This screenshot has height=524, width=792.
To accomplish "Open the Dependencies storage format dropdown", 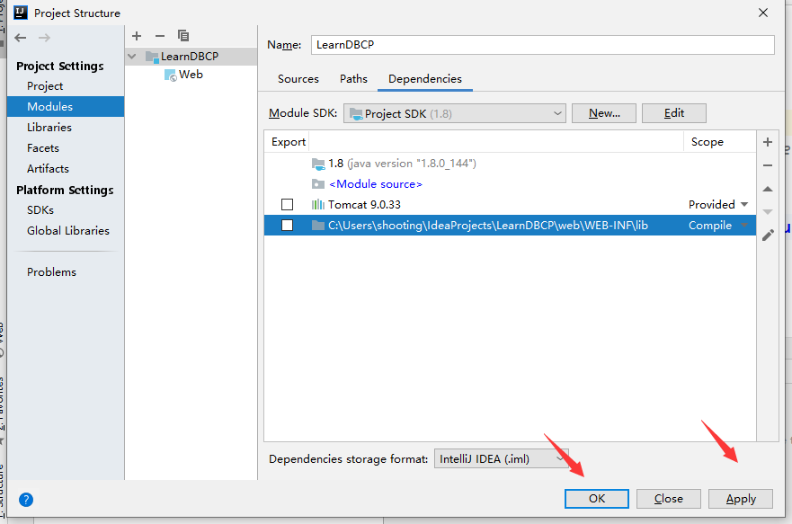I will click(501, 459).
